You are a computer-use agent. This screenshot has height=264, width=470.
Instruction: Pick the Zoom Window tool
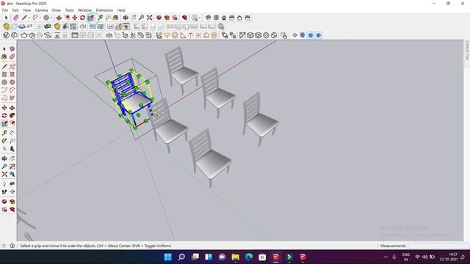point(12,166)
